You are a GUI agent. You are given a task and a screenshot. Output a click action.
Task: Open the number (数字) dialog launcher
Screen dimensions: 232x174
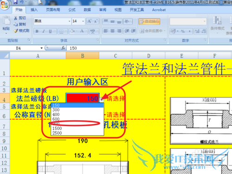click(205, 40)
